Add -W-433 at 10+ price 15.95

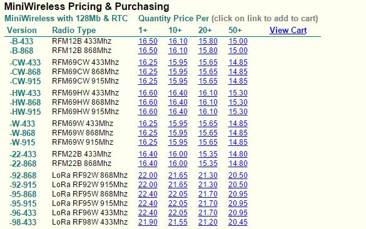click(178, 124)
